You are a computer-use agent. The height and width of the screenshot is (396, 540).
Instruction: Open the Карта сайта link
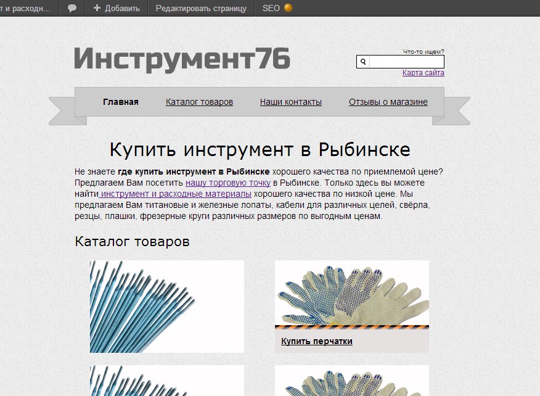tap(423, 73)
